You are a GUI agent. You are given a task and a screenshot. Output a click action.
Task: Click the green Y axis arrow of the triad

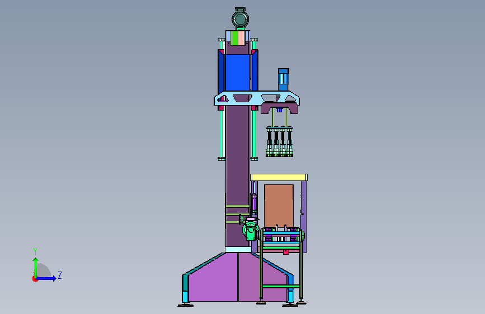(x=36, y=267)
